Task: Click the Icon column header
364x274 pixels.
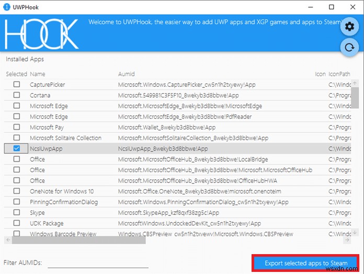Action: [x=320, y=74]
